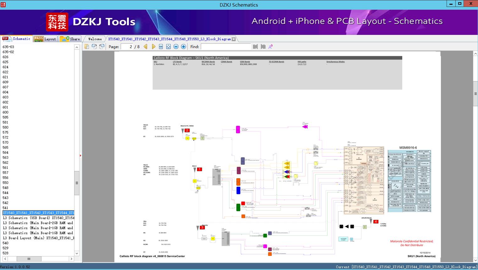The image size is (478, 270).
Task: Open L3 Board Layout (Main) entry
Action: coord(38,238)
